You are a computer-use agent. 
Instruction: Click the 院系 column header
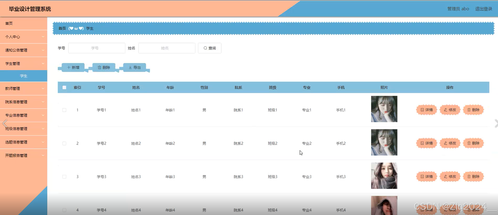pyautogui.click(x=238, y=88)
